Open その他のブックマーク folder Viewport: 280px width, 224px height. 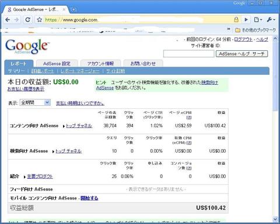256,30
